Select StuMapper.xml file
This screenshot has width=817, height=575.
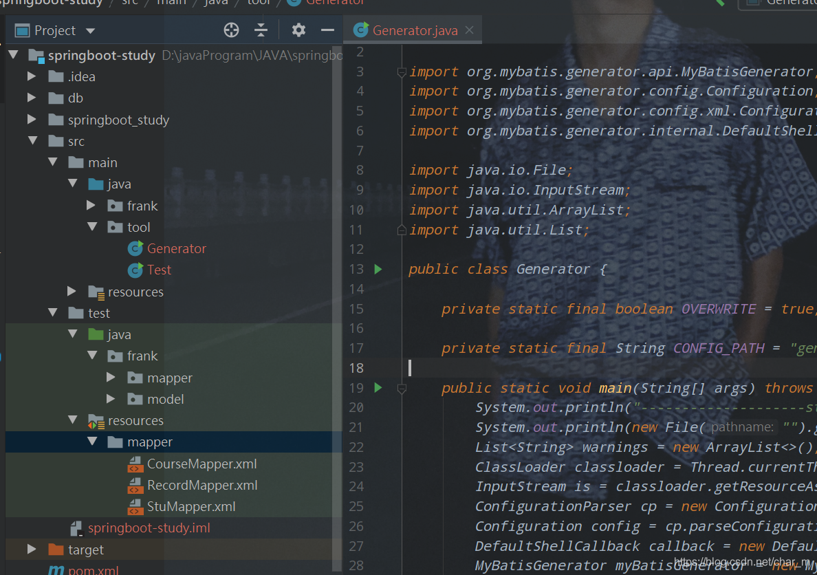tap(191, 506)
